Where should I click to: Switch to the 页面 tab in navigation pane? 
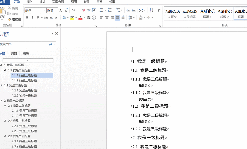click(14, 53)
